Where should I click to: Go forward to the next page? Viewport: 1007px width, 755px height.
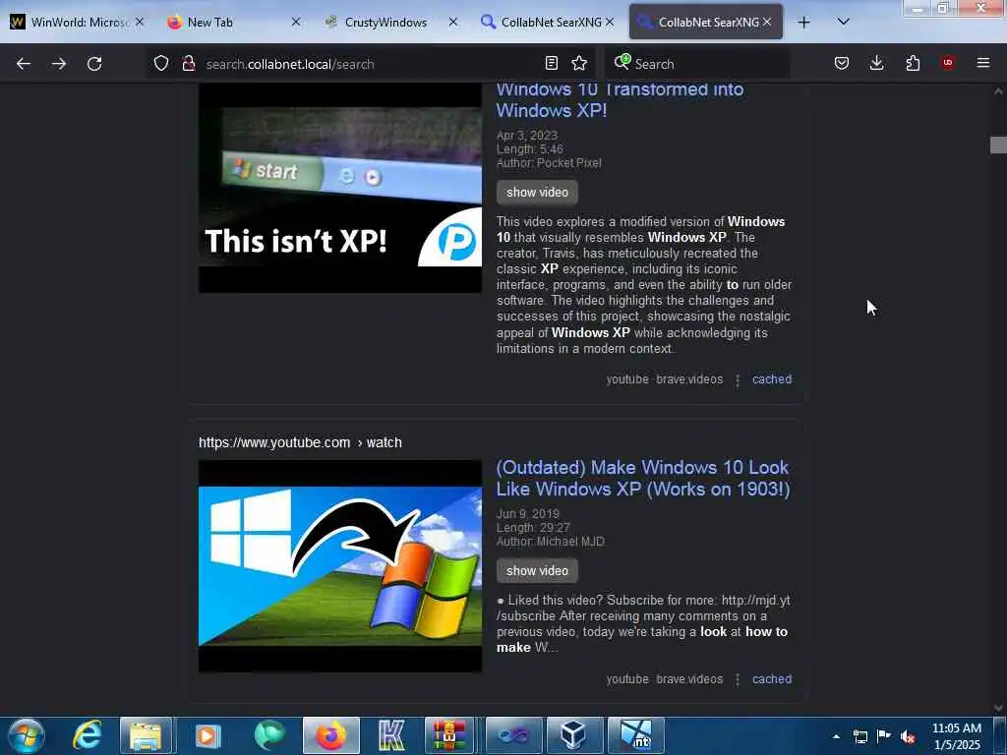[59, 64]
